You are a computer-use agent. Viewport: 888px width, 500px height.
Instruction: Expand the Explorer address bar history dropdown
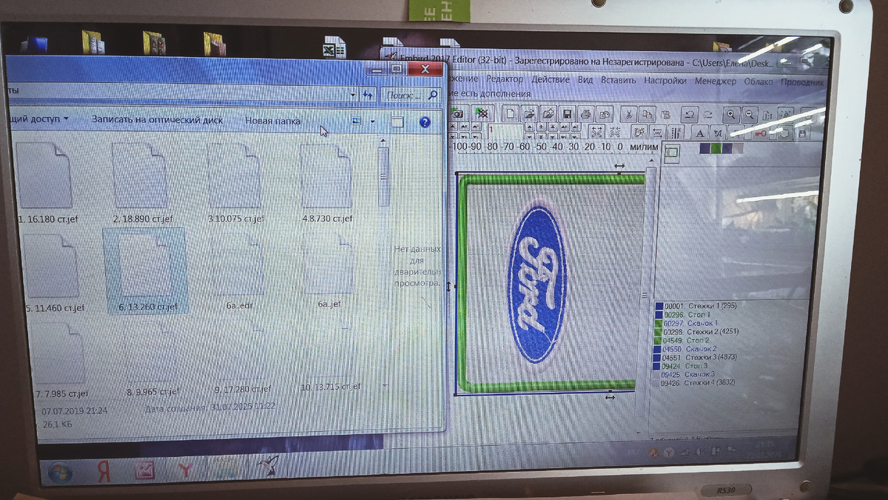[x=353, y=95]
